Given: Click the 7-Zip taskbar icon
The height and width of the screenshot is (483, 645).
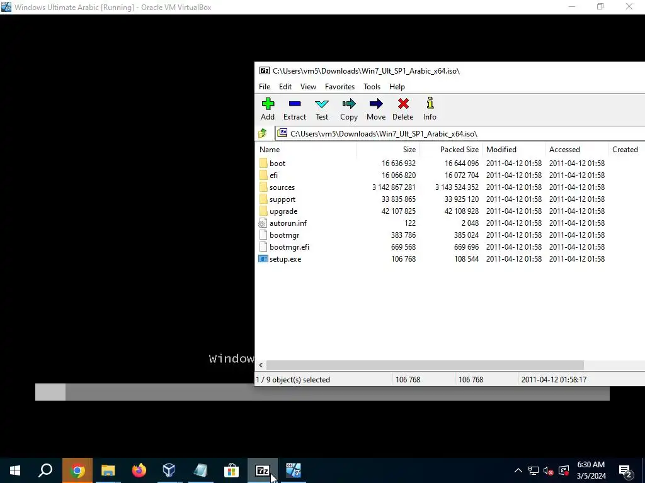Looking at the screenshot, I should (x=263, y=470).
